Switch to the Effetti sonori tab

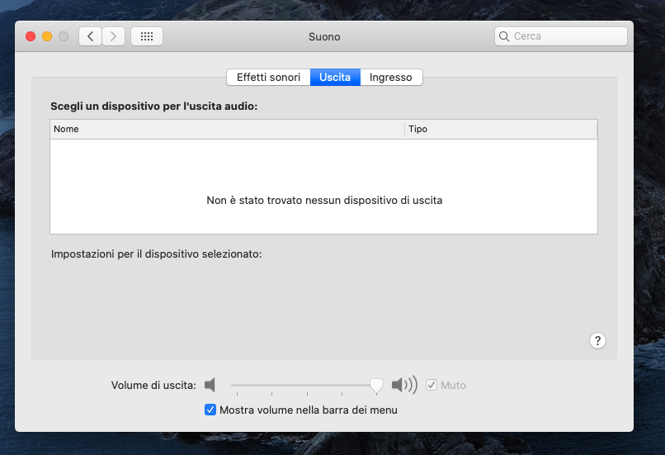click(x=268, y=78)
